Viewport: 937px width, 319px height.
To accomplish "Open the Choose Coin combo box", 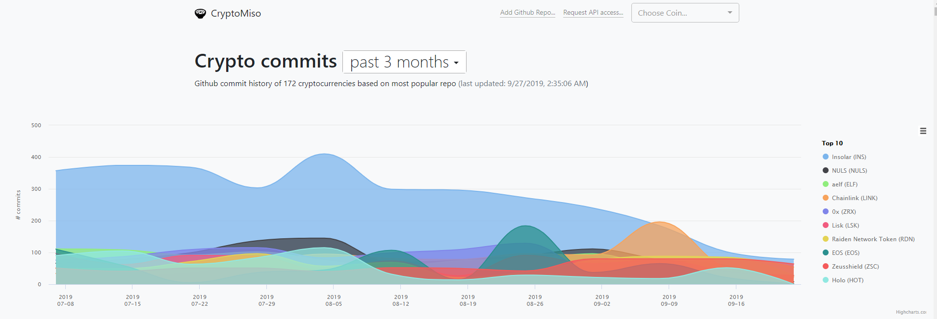I will pos(685,13).
